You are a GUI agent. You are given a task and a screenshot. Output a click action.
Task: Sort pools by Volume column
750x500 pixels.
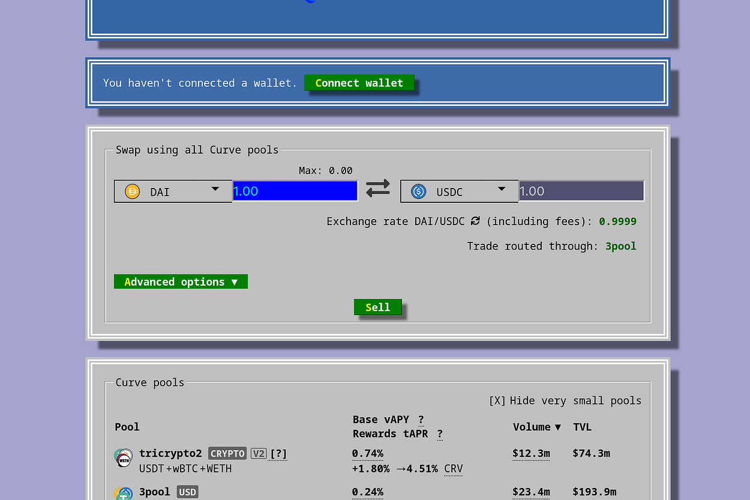[x=537, y=427]
